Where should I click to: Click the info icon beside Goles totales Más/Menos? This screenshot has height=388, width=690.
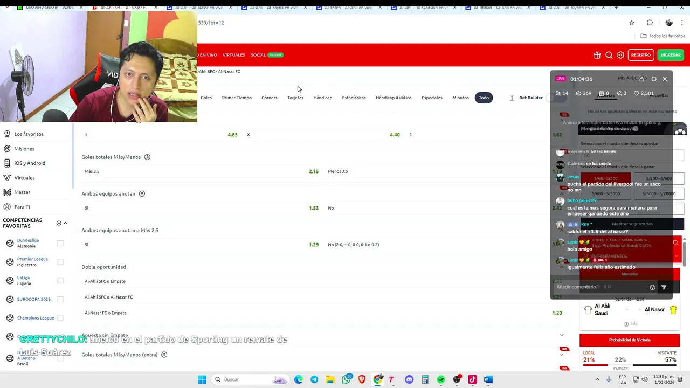click(147, 157)
